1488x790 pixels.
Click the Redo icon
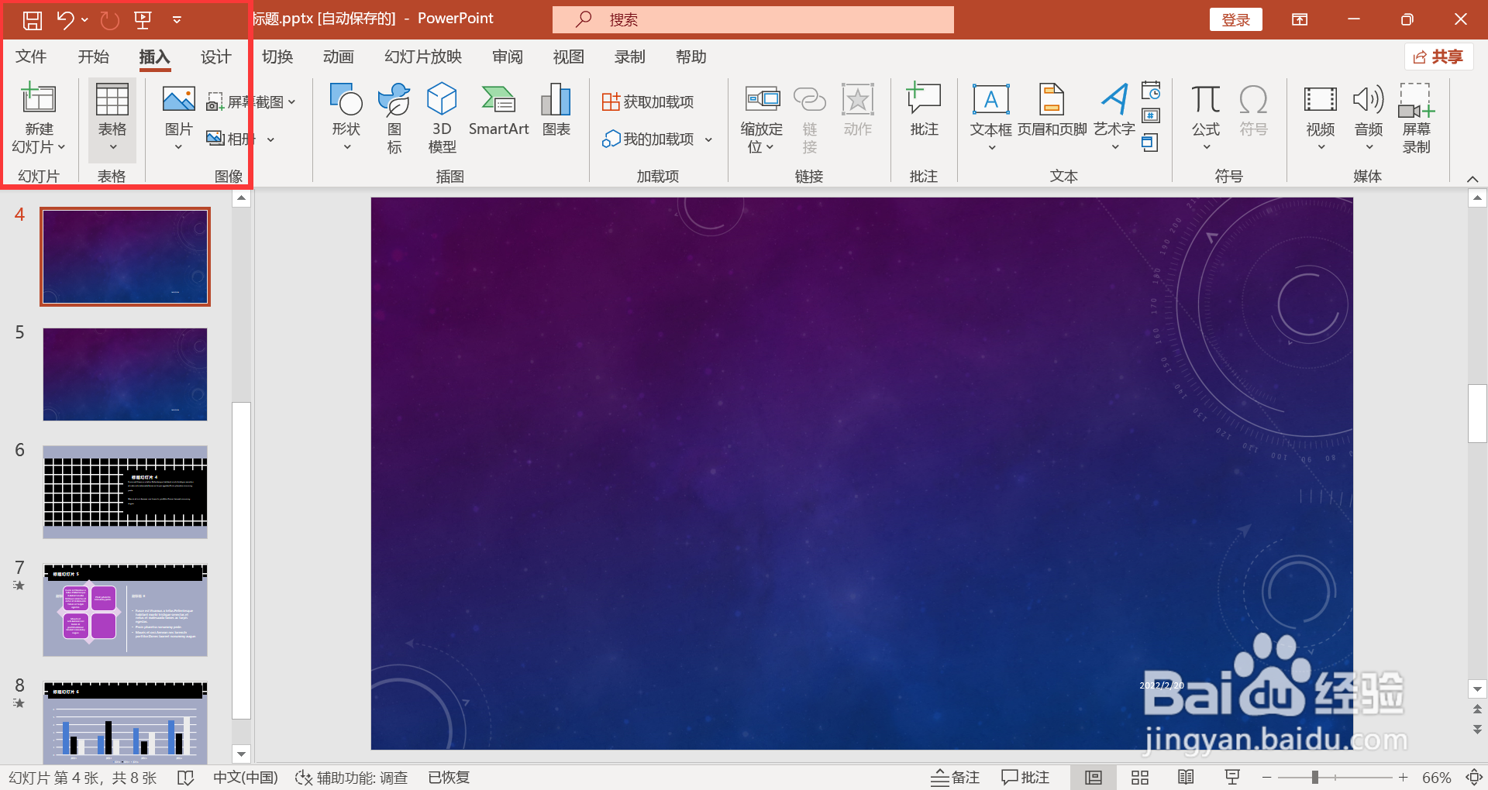(110, 20)
